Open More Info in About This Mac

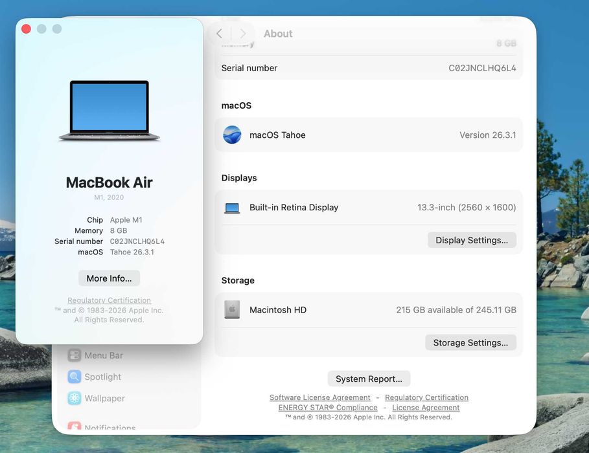tap(109, 278)
